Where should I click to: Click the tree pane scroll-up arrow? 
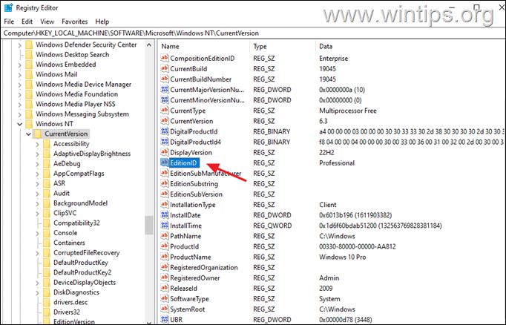[149, 45]
